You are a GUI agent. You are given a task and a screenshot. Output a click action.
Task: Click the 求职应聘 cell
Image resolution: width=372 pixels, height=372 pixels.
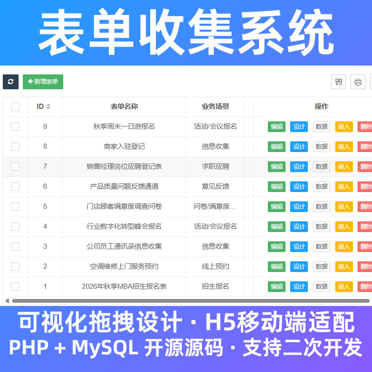[215, 166]
